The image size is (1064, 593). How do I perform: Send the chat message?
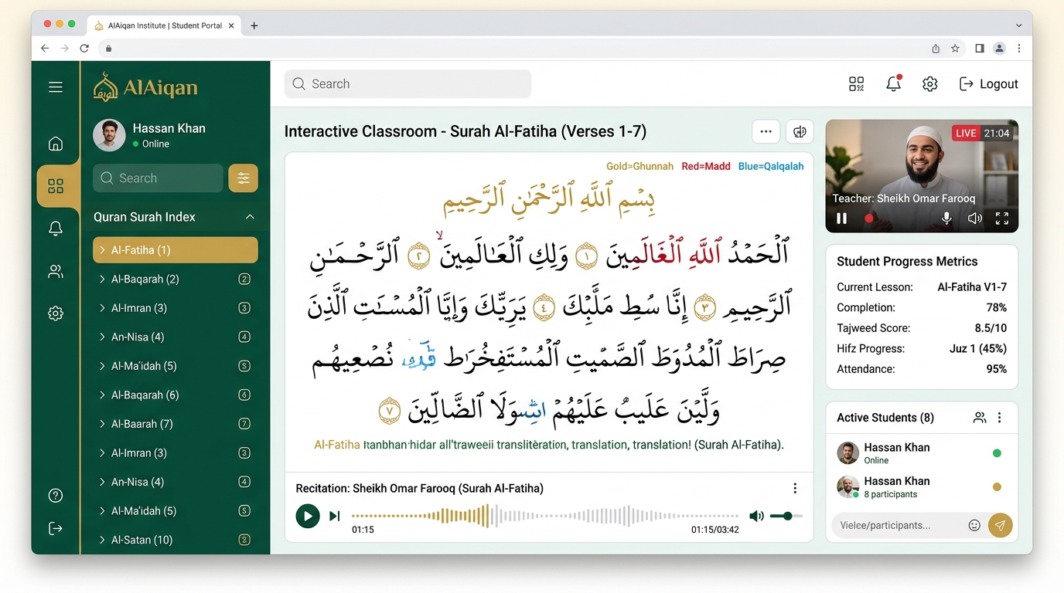1001,525
